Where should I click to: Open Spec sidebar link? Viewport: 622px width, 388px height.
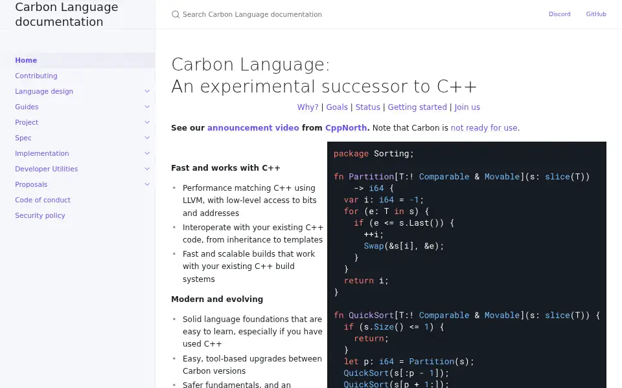(23, 138)
